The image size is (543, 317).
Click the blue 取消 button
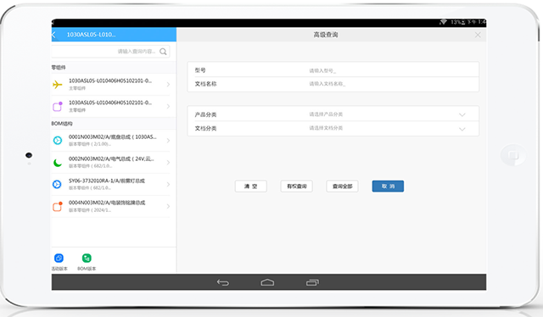(388, 186)
